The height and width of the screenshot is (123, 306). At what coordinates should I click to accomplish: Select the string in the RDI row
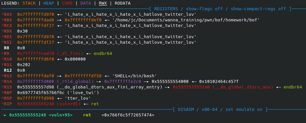(131, 37)
